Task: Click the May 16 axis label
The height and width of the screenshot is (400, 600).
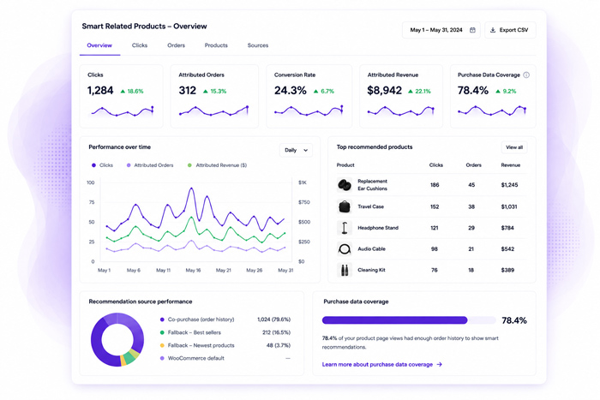Action: point(193,271)
